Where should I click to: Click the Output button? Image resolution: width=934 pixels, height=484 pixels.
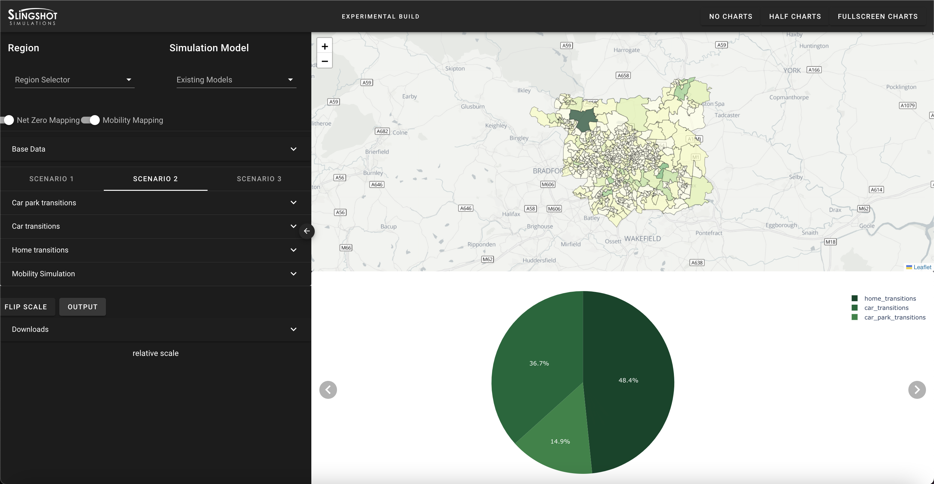coord(83,307)
